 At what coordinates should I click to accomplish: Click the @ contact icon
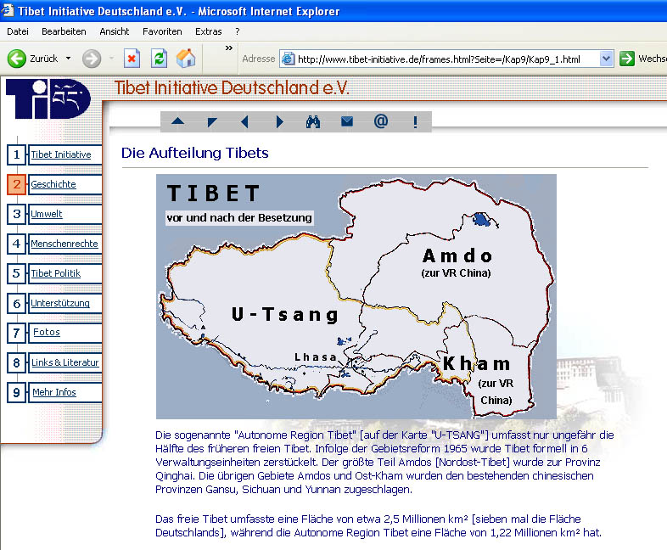(x=380, y=121)
